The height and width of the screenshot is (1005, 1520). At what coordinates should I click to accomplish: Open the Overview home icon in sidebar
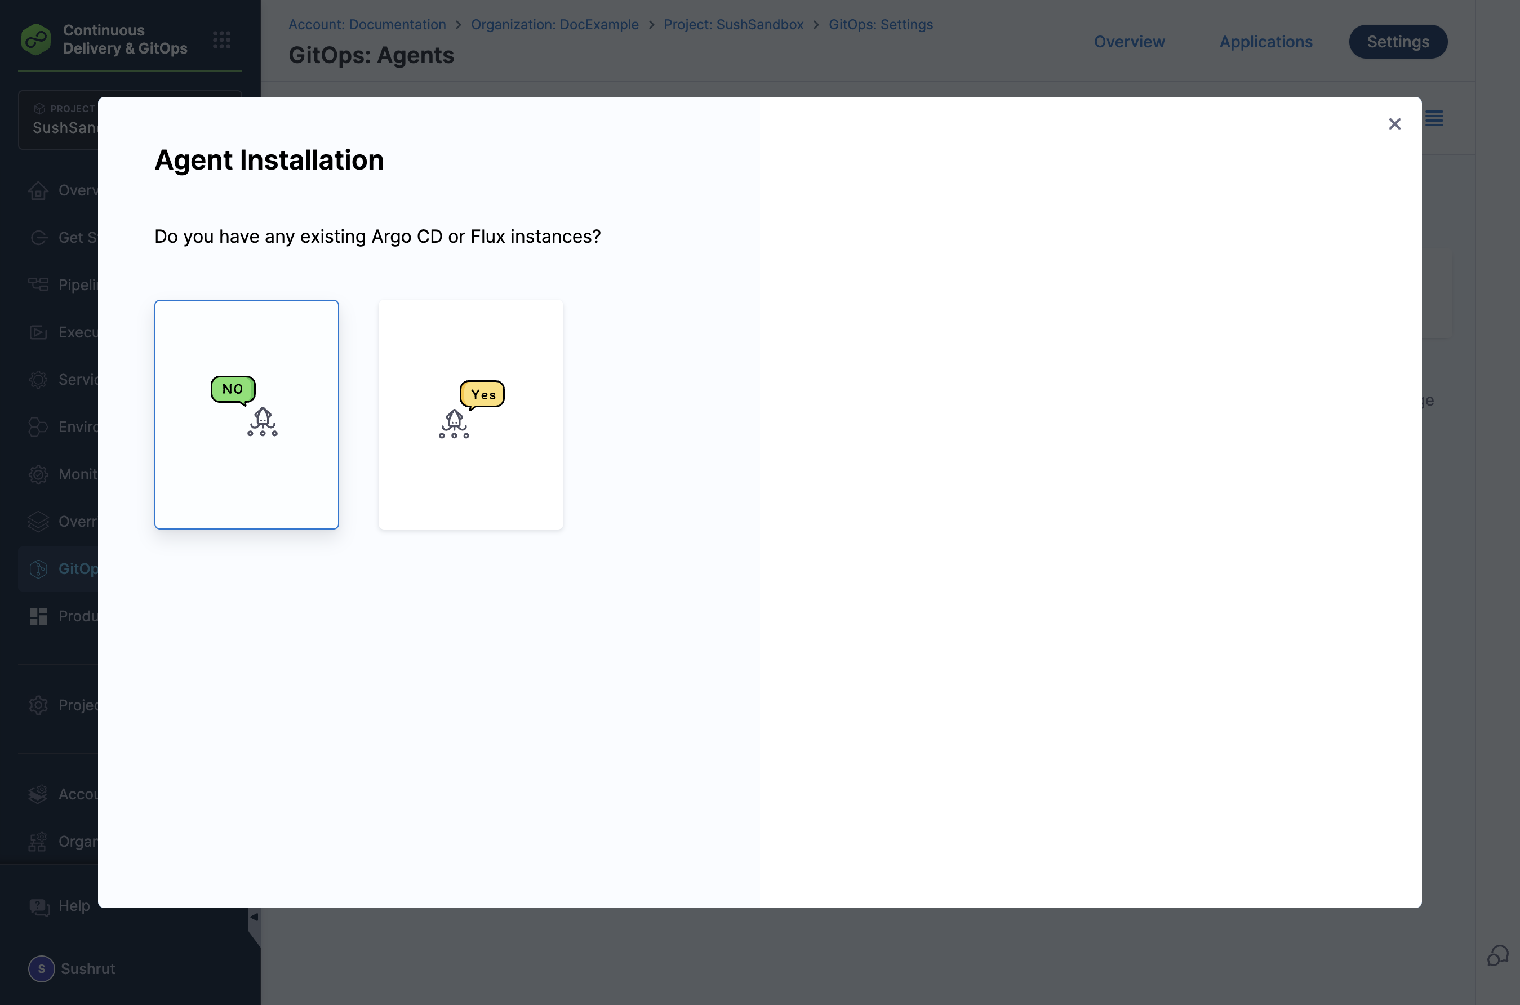(38, 190)
